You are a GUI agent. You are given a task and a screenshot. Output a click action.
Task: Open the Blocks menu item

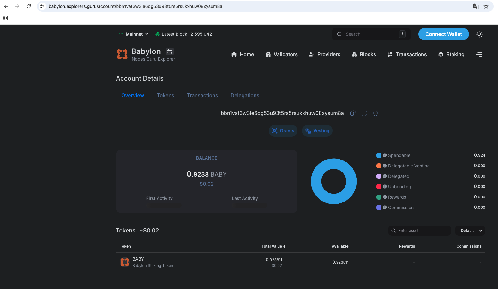pyautogui.click(x=364, y=54)
